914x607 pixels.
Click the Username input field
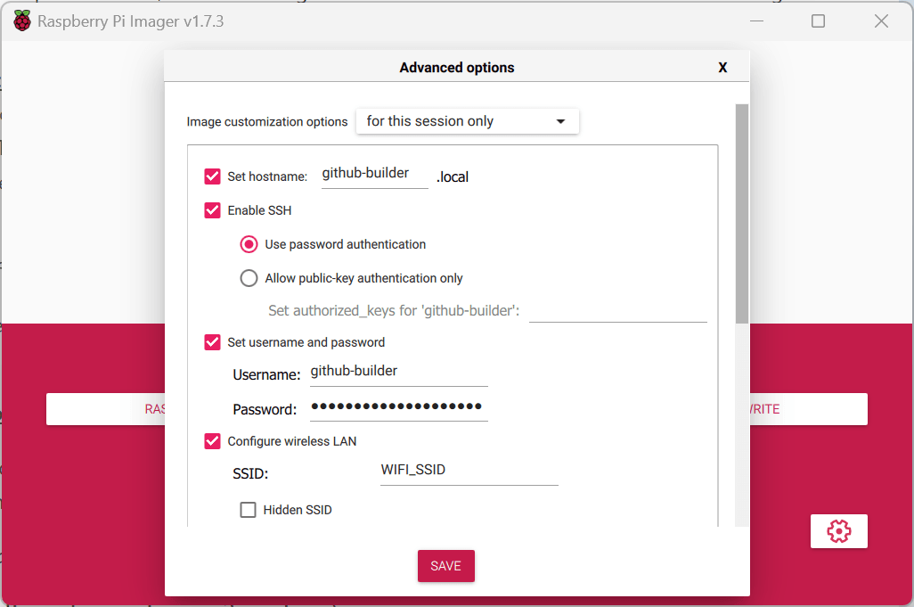[x=398, y=371]
